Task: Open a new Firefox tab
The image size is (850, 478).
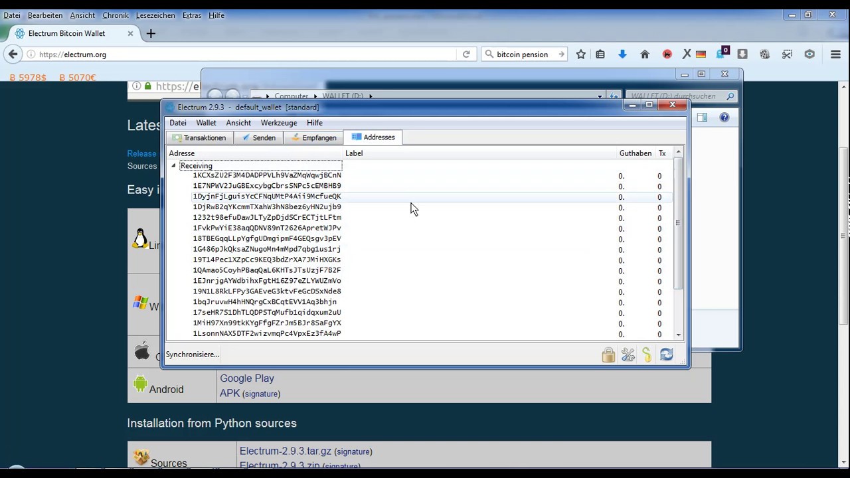Action: tap(151, 33)
